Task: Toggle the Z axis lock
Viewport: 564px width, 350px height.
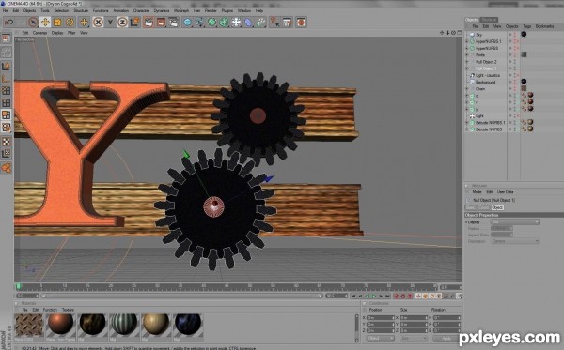Action: pyautogui.click(x=122, y=23)
